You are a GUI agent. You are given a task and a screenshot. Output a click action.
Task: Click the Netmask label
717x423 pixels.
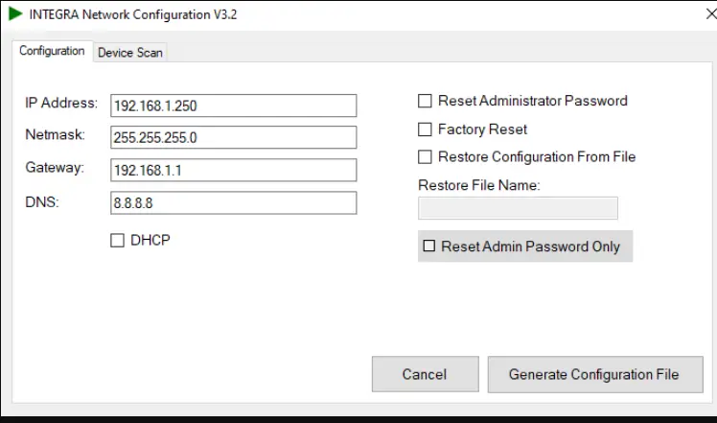(x=55, y=134)
